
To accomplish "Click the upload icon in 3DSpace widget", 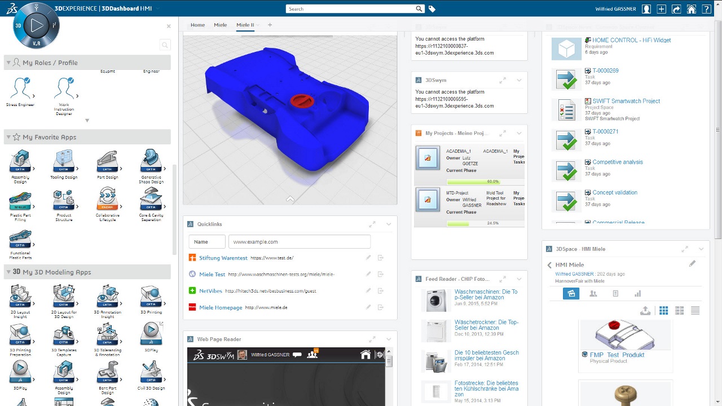I will (x=646, y=311).
